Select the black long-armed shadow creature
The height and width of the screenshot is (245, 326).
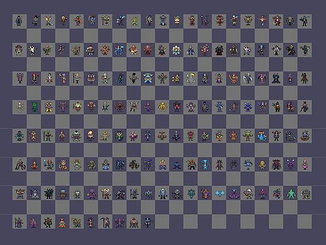[20, 165]
